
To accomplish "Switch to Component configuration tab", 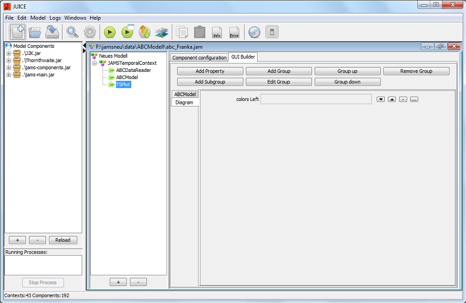I will [x=199, y=58].
